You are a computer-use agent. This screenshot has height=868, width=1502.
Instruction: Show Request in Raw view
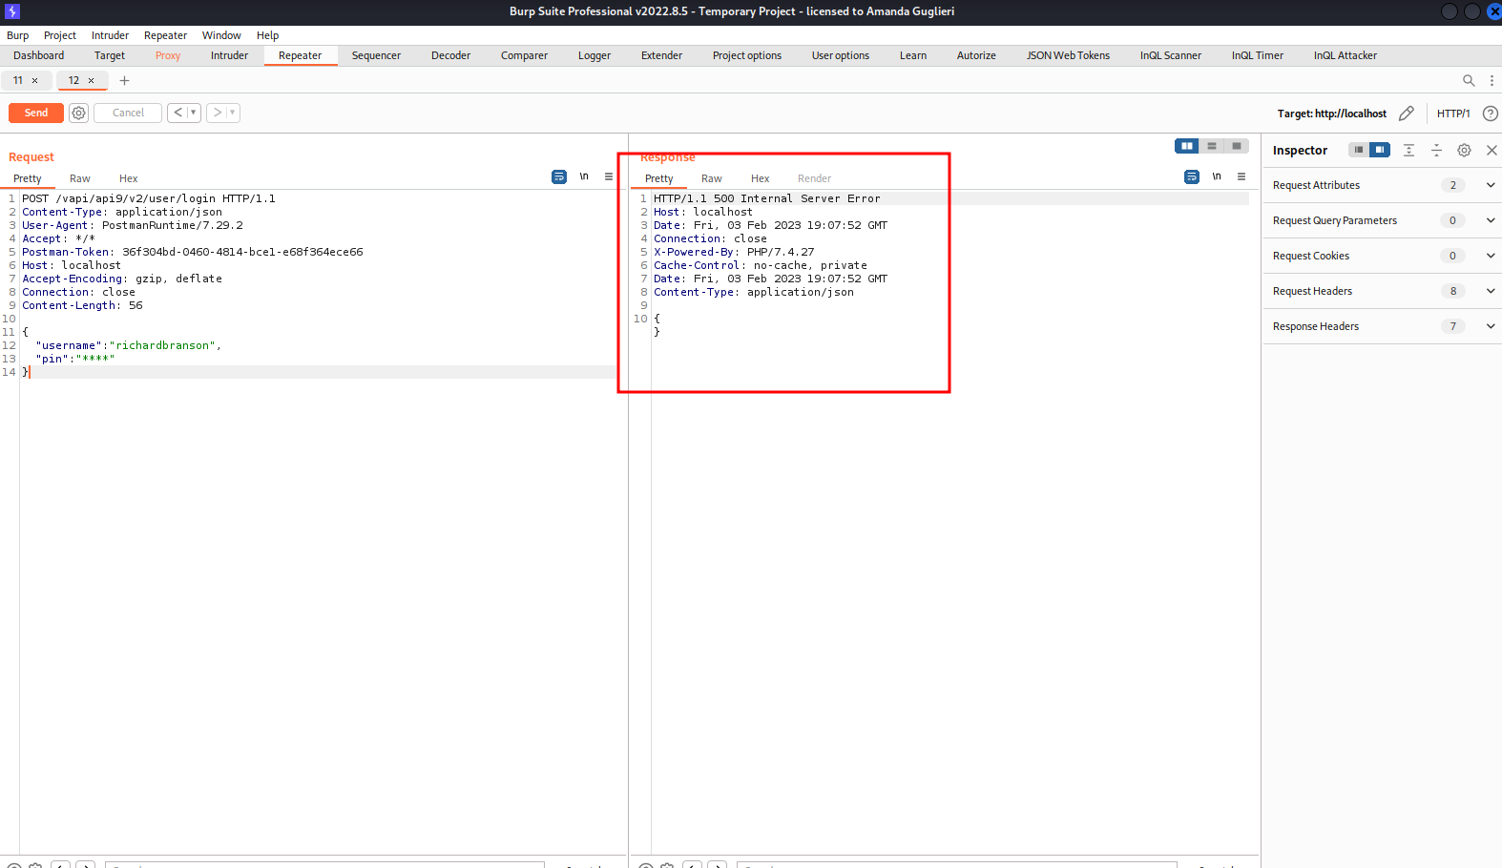[x=80, y=178]
